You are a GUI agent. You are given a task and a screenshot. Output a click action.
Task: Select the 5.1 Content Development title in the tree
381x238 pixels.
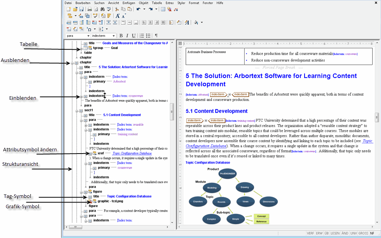point(122,115)
